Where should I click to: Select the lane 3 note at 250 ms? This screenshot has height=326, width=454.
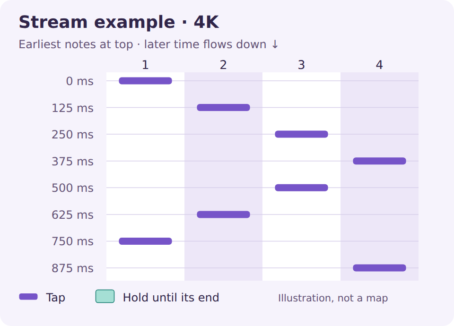(301, 134)
